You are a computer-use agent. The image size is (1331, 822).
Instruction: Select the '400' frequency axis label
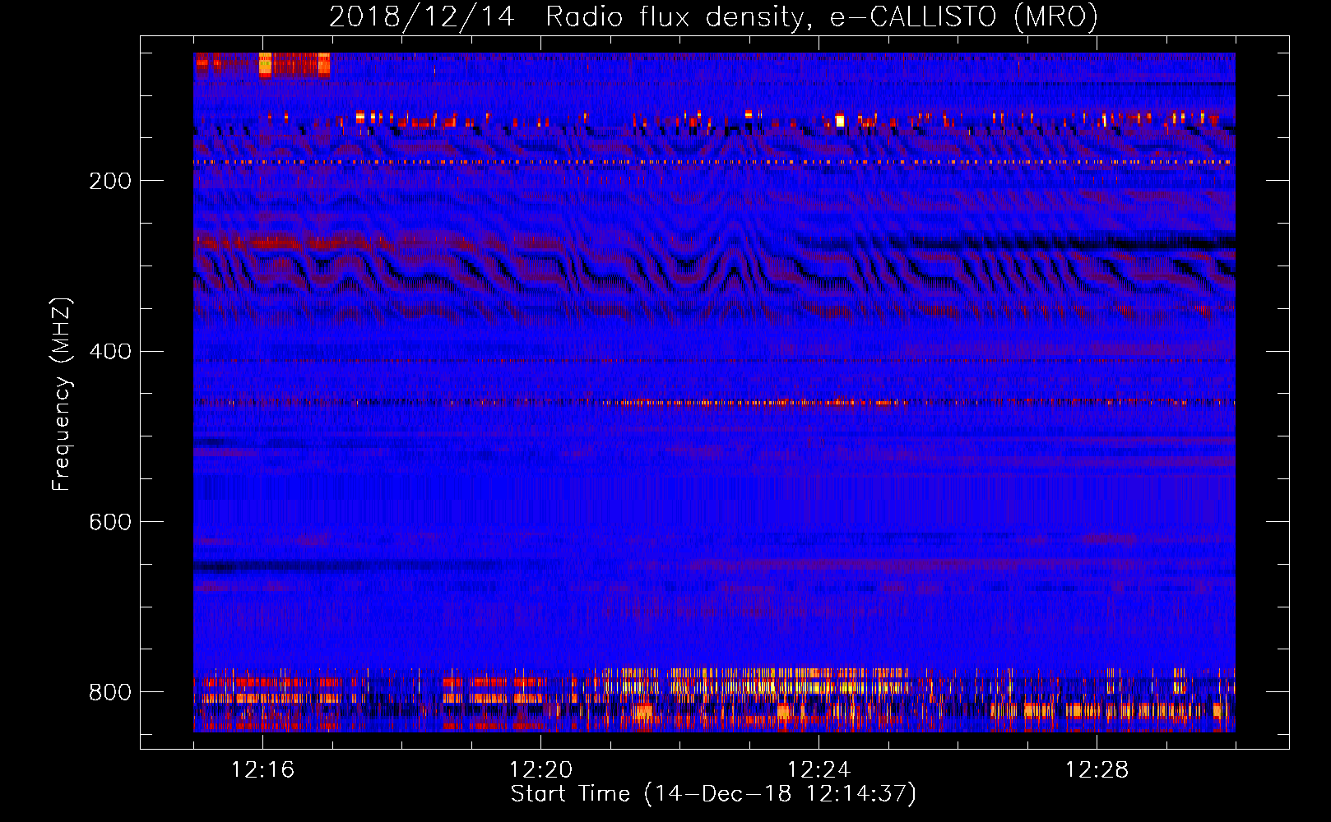point(110,352)
